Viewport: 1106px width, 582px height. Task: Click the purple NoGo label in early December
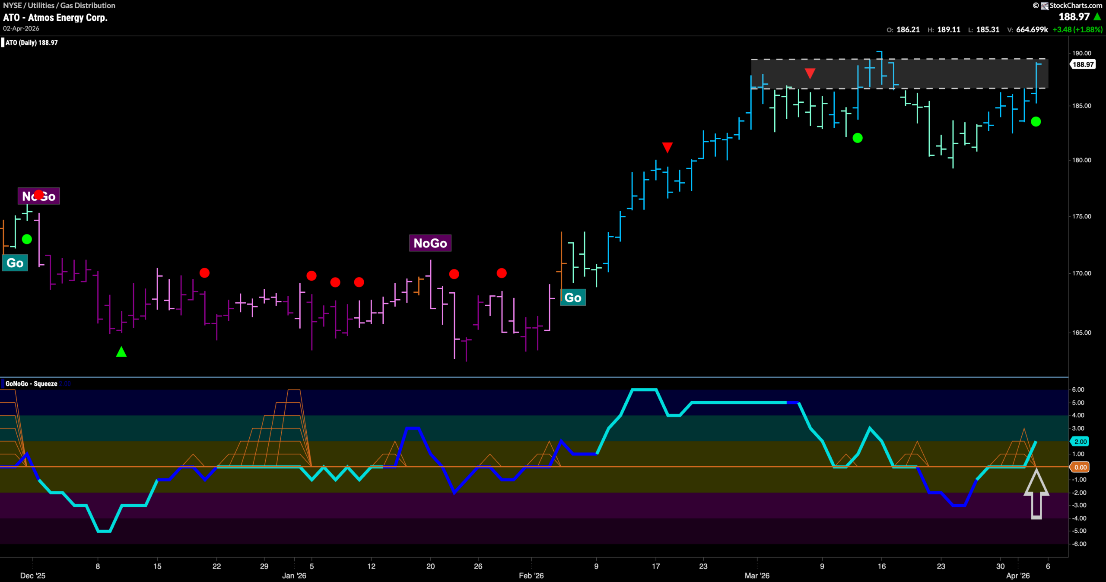pyautogui.click(x=39, y=196)
